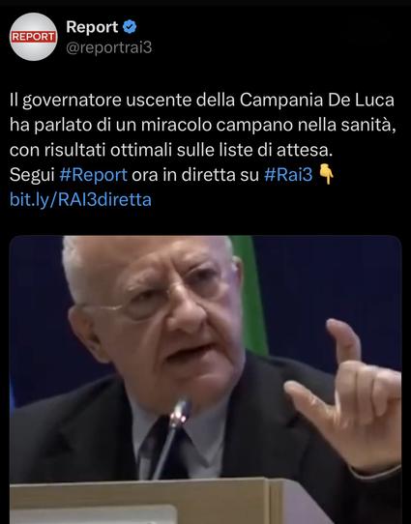411x524 pixels.
Task: Click the blue verified badge next to Report
Action: pos(130,27)
